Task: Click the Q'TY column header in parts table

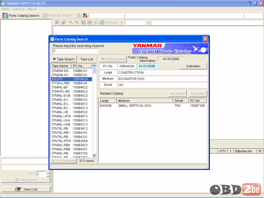Action: 223,151
